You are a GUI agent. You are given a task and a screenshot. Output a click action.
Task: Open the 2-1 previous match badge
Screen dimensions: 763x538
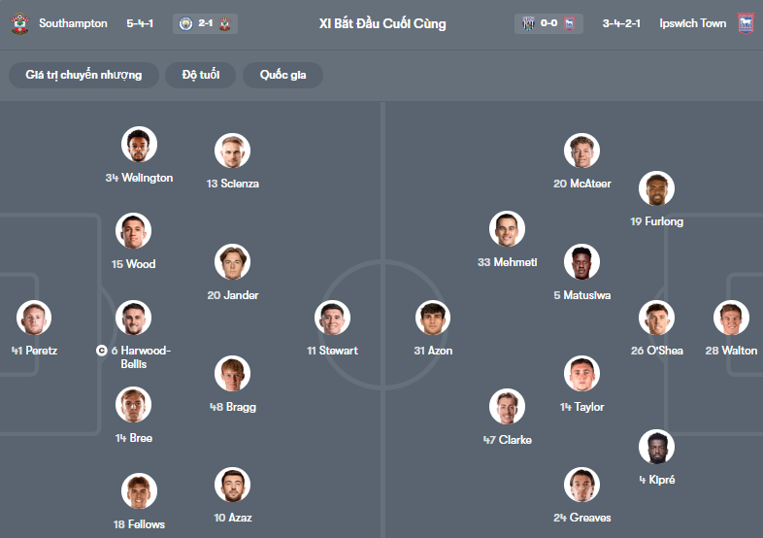point(205,23)
